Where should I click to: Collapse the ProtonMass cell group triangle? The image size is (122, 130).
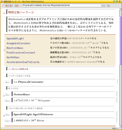4,96
